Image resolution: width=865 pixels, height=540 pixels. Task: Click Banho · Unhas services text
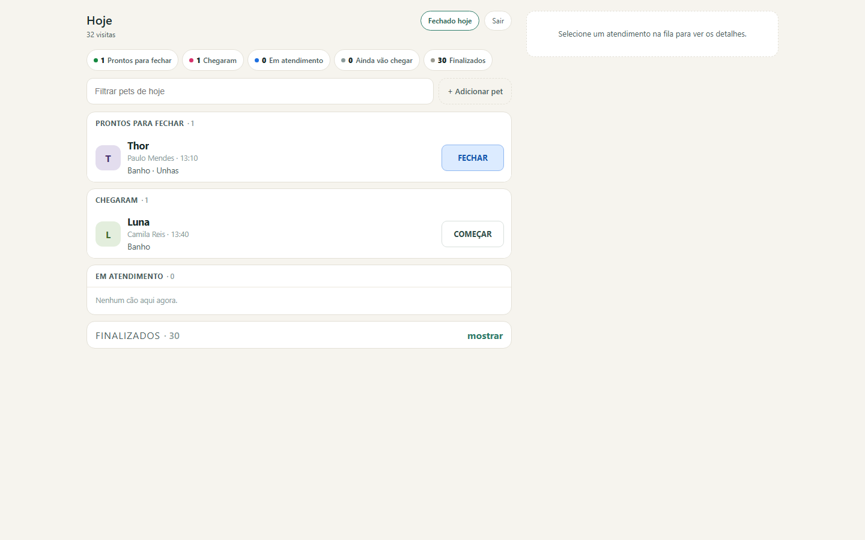pyautogui.click(x=153, y=170)
